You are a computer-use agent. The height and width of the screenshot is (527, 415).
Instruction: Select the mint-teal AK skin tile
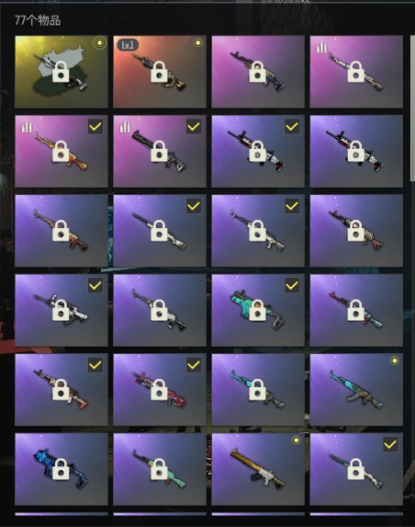tap(160, 469)
